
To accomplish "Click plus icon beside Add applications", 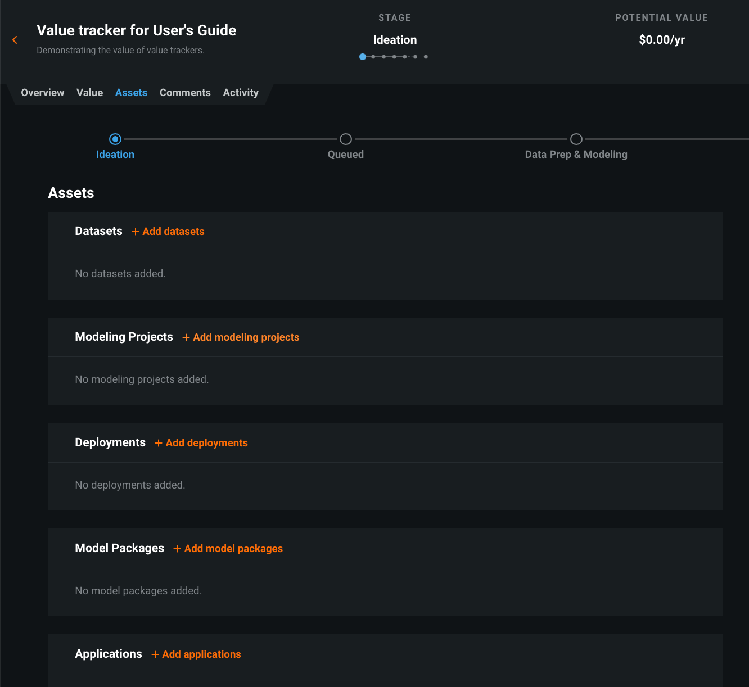I will 155,654.
